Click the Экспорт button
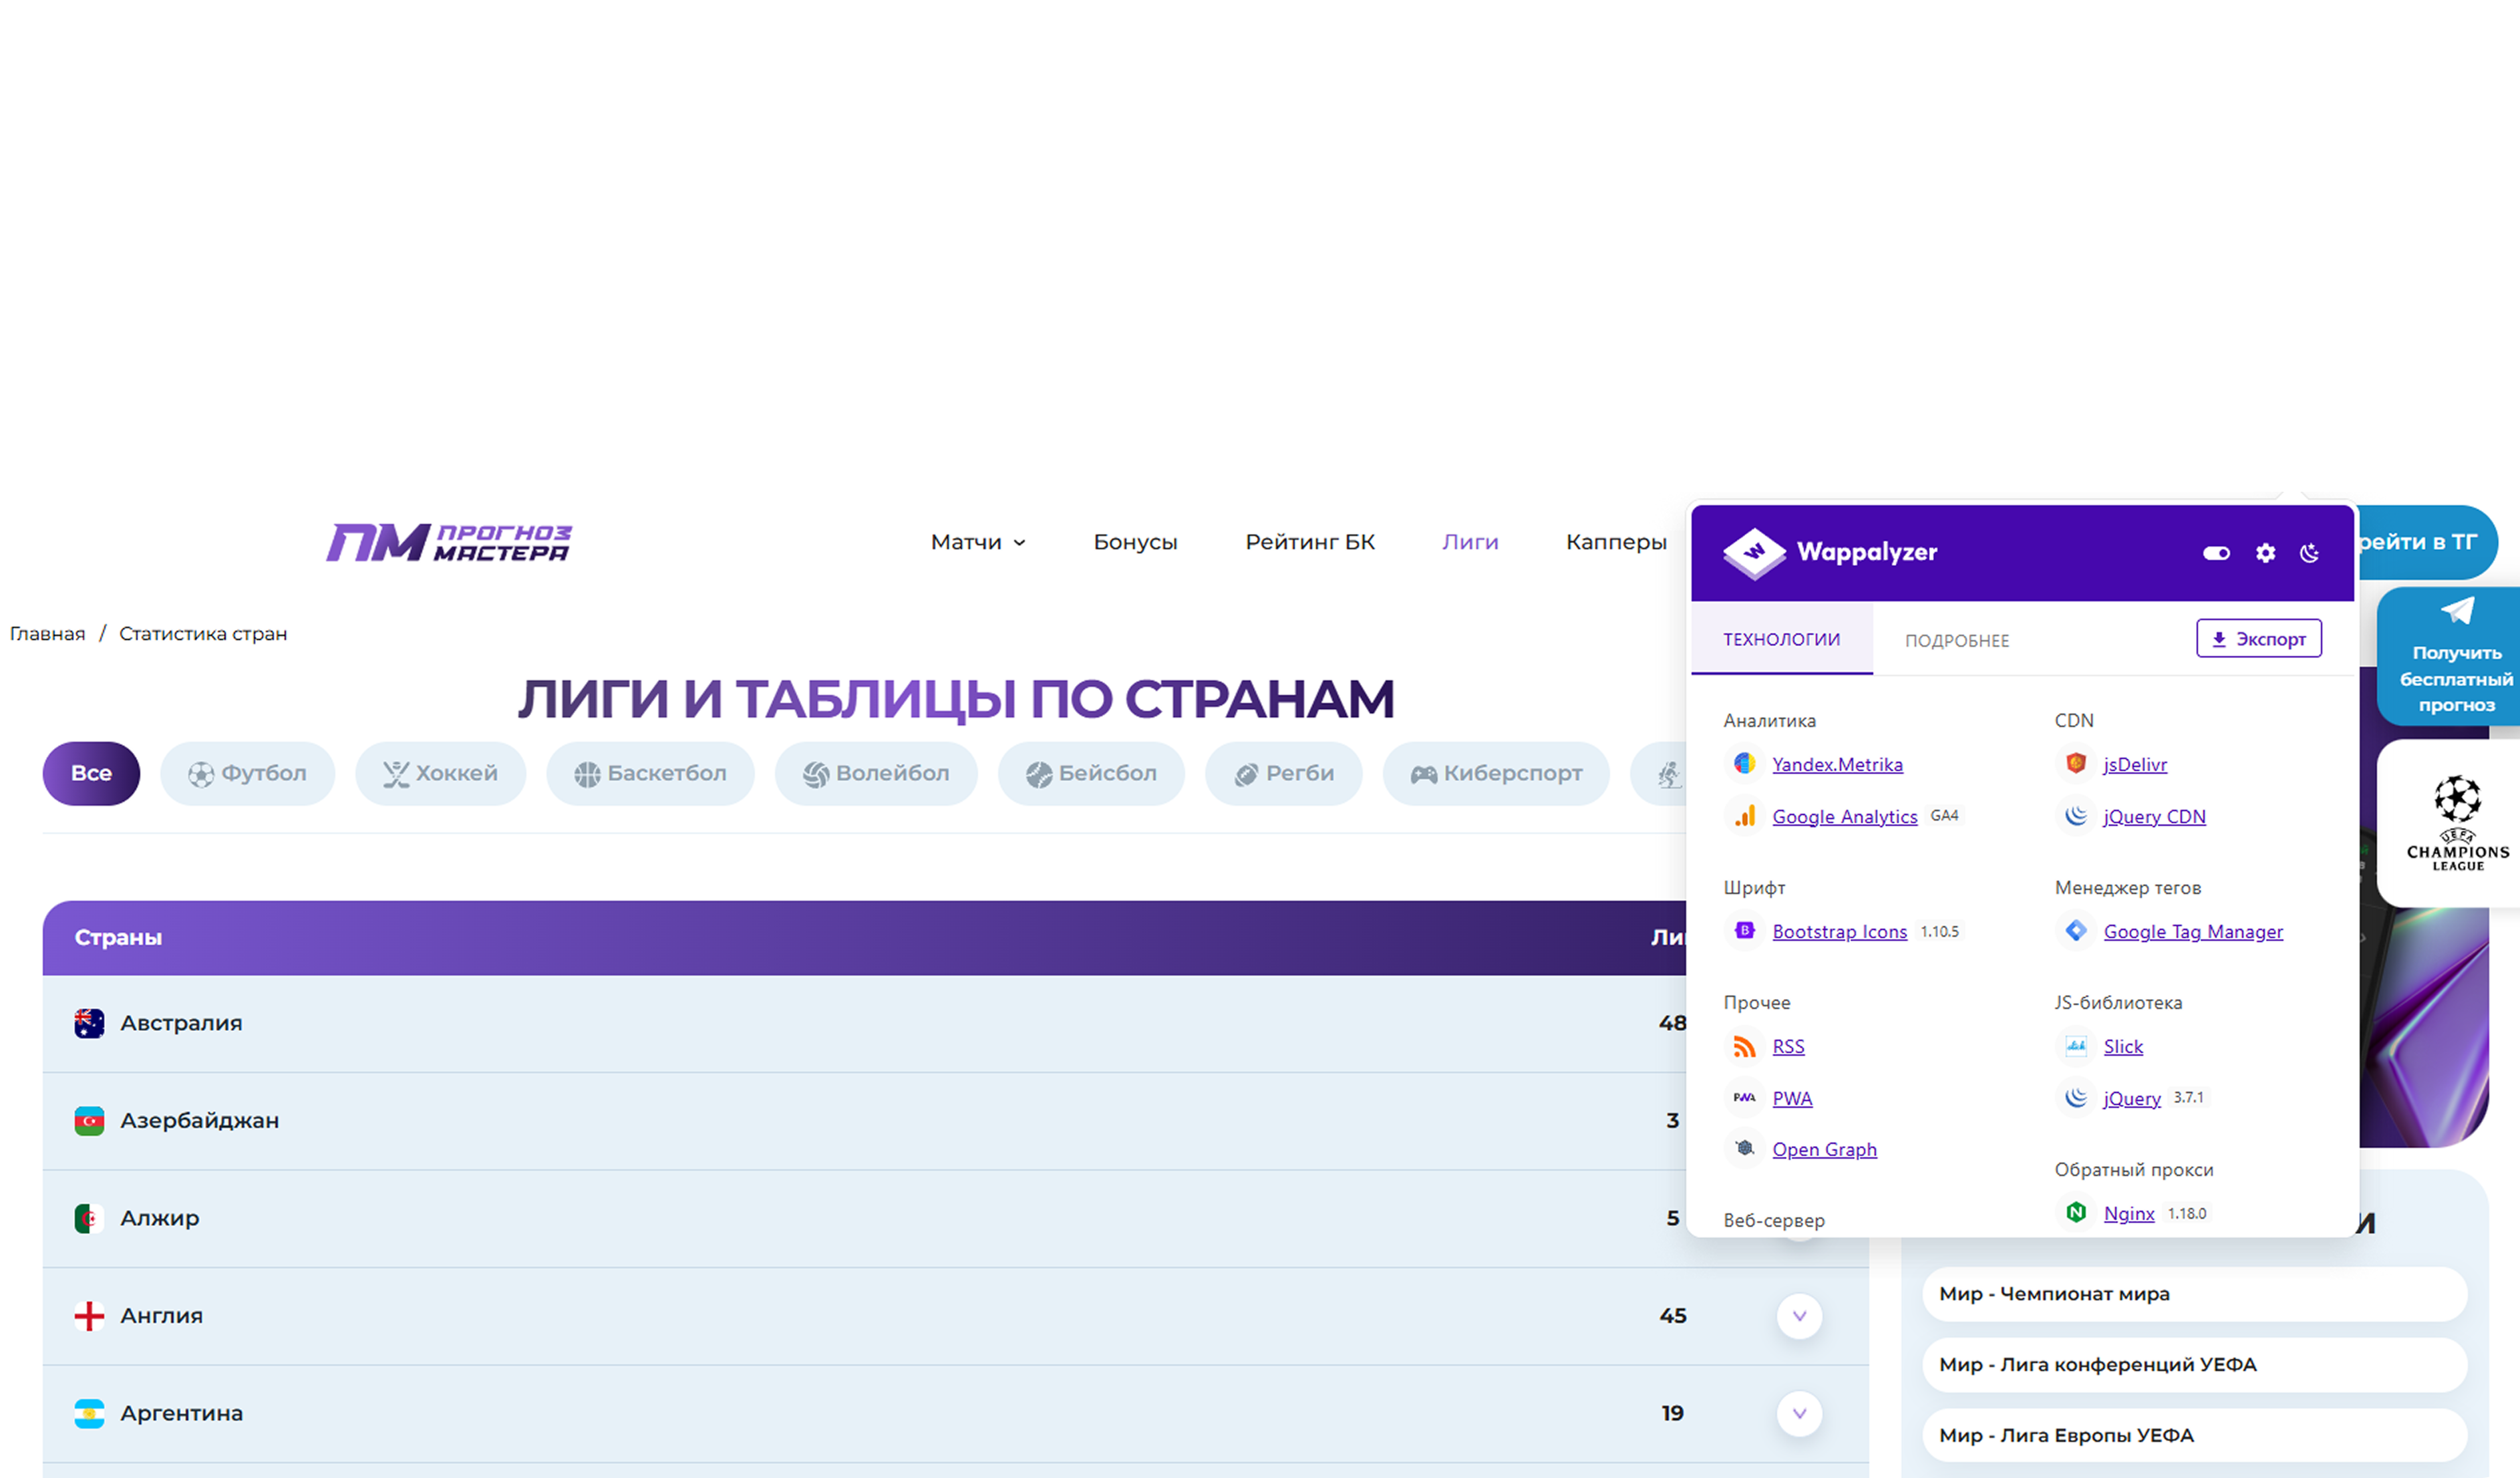The image size is (2520, 1478). 2258,639
